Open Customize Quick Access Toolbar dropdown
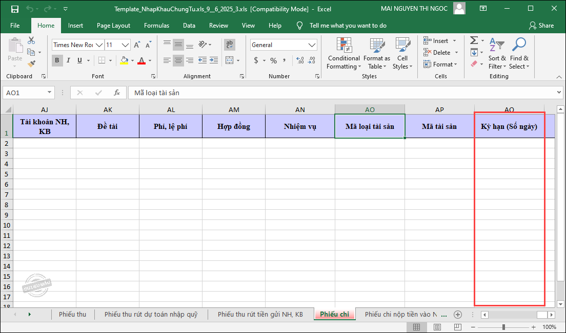Screen dimensions: 566x333 pos(65,9)
